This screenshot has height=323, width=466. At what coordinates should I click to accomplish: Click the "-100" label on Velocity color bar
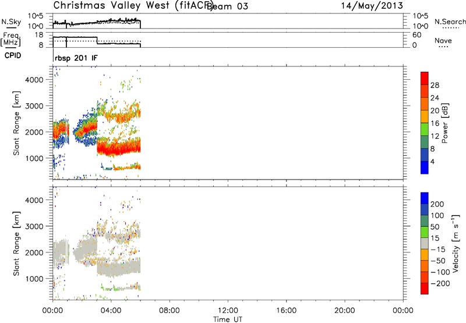click(440, 272)
